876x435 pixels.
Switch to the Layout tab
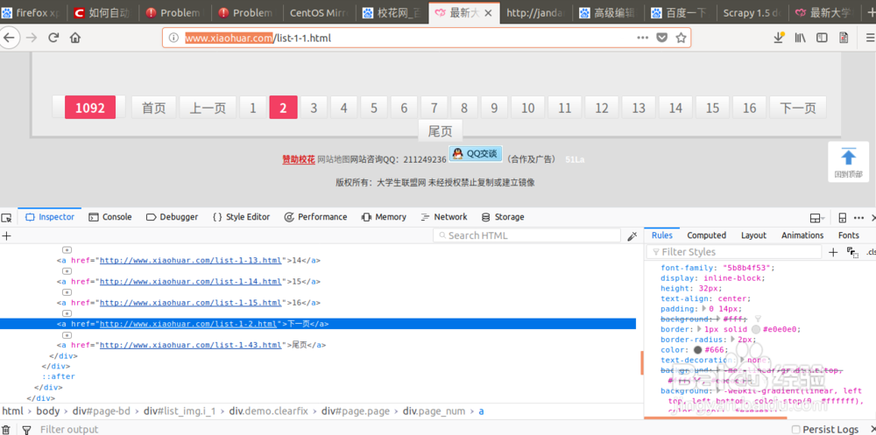pos(753,235)
